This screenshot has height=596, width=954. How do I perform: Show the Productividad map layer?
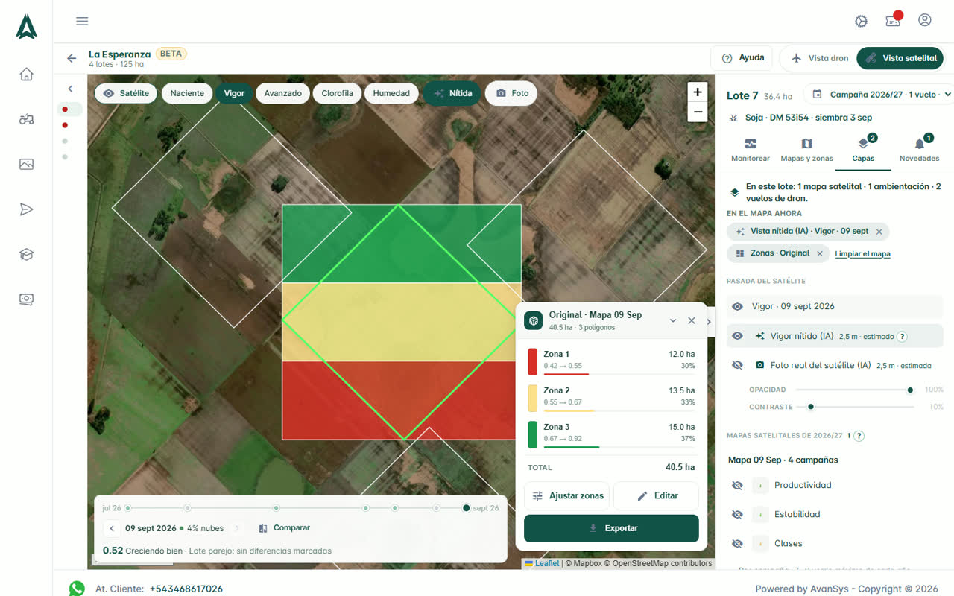pos(737,485)
